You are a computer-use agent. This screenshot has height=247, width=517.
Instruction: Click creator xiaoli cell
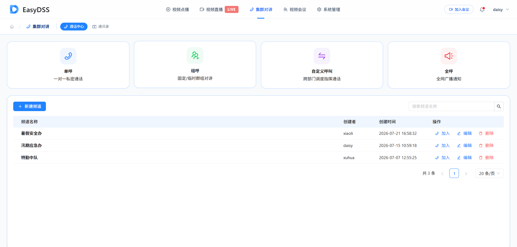coord(348,133)
